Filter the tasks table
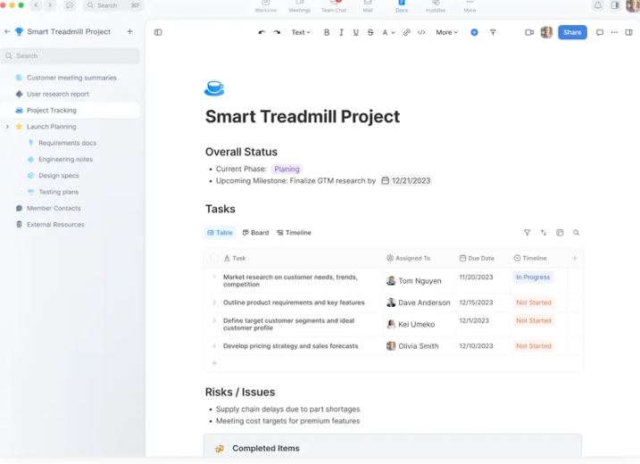The width and height of the screenshot is (640, 464). pyautogui.click(x=528, y=233)
